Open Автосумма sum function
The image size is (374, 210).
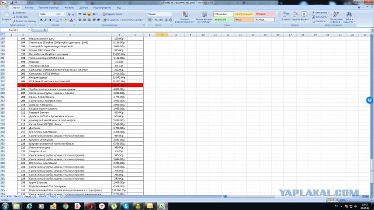(320, 13)
